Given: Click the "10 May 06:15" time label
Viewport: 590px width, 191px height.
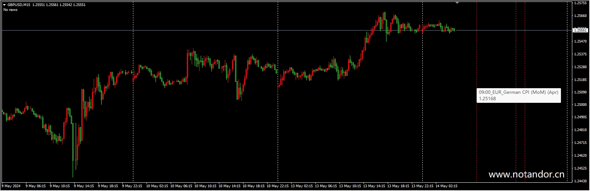Looking at the screenshot, I should pos(181,186).
